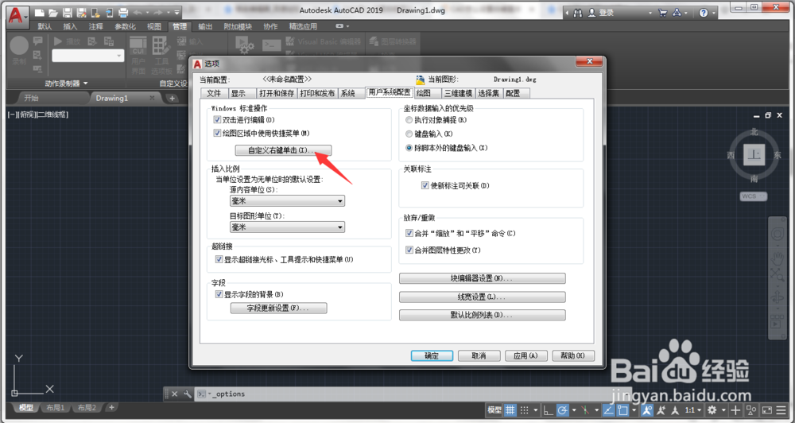
Task: Click the 自定义右键单击 button
Action: coord(283,150)
